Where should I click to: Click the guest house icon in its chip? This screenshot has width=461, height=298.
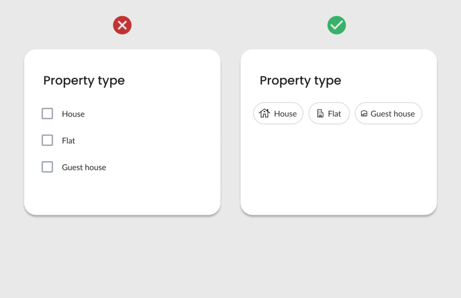[365, 113]
